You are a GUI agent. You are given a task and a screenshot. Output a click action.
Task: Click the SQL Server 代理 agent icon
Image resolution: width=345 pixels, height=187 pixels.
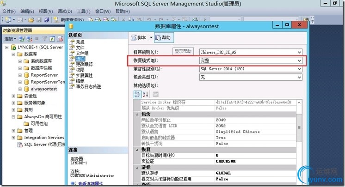click(20, 145)
